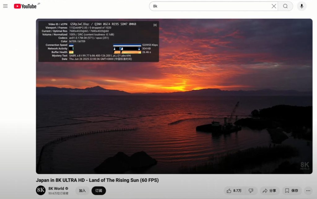Expand the three-dot more actions menu
Viewport: 317px width, 199px height.
(x=308, y=191)
